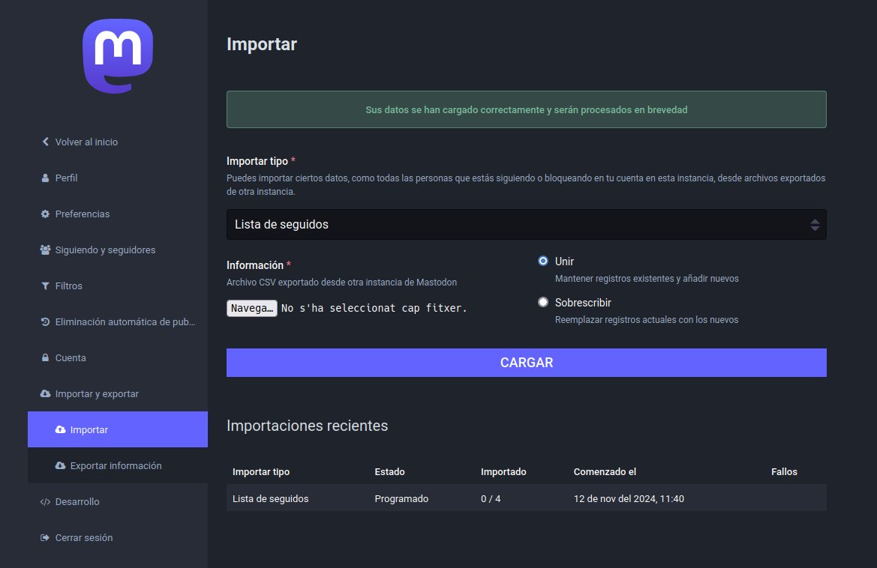Select the Importar submenu item
Viewport: 877px width, 568px height.
pos(89,429)
